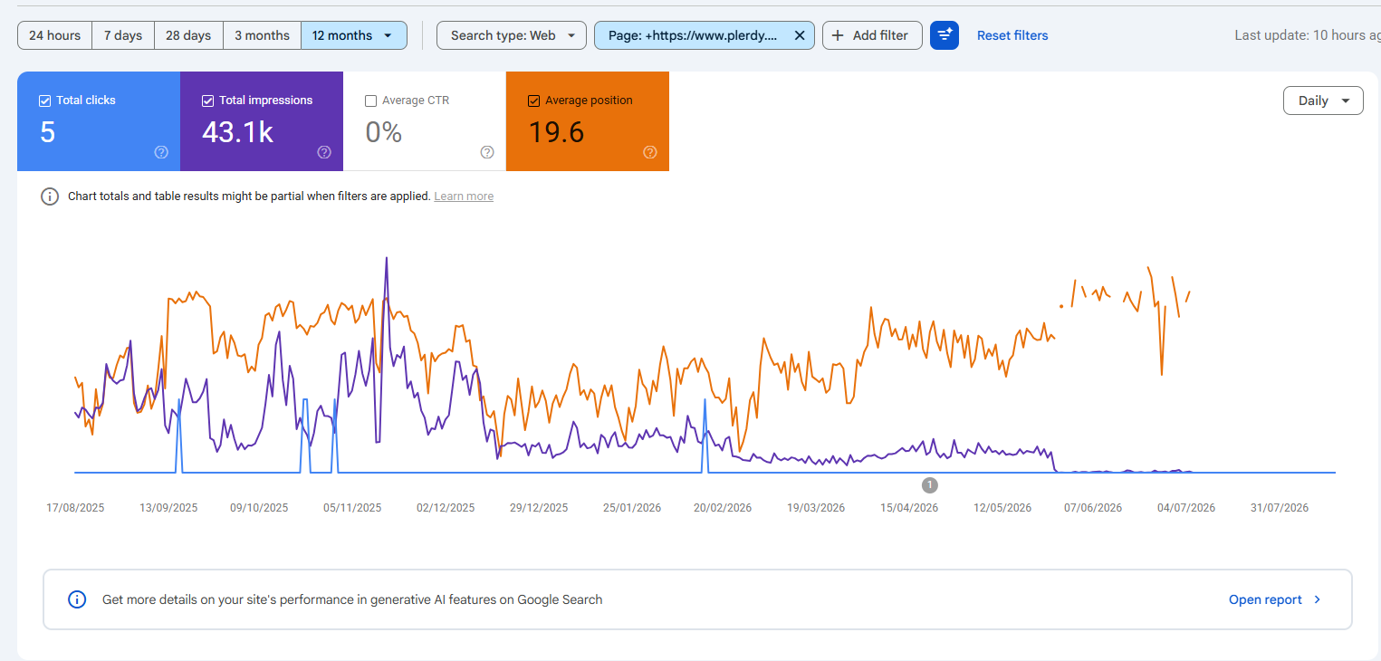Open the Search type: Web dropdown
The height and width of the screenshot is (661, 1381).
(x=511, y=35)
